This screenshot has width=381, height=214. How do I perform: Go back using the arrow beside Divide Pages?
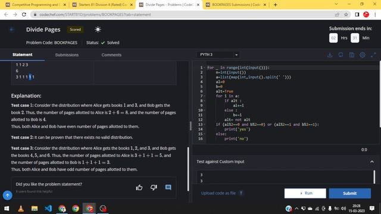pos(12,30)
